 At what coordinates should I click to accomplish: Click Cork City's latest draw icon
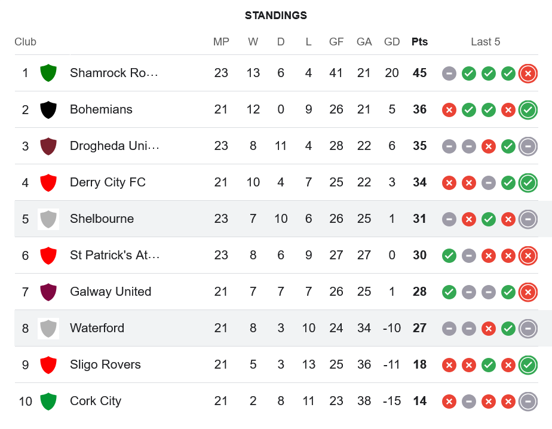click(528, 401)
